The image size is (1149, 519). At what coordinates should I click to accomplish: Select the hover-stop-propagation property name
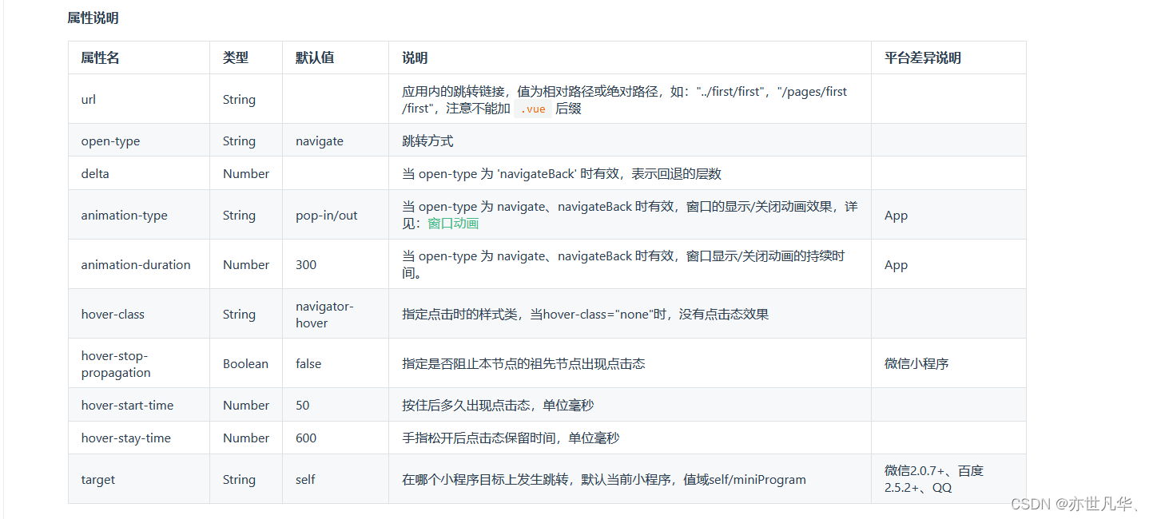click(116, 364)
